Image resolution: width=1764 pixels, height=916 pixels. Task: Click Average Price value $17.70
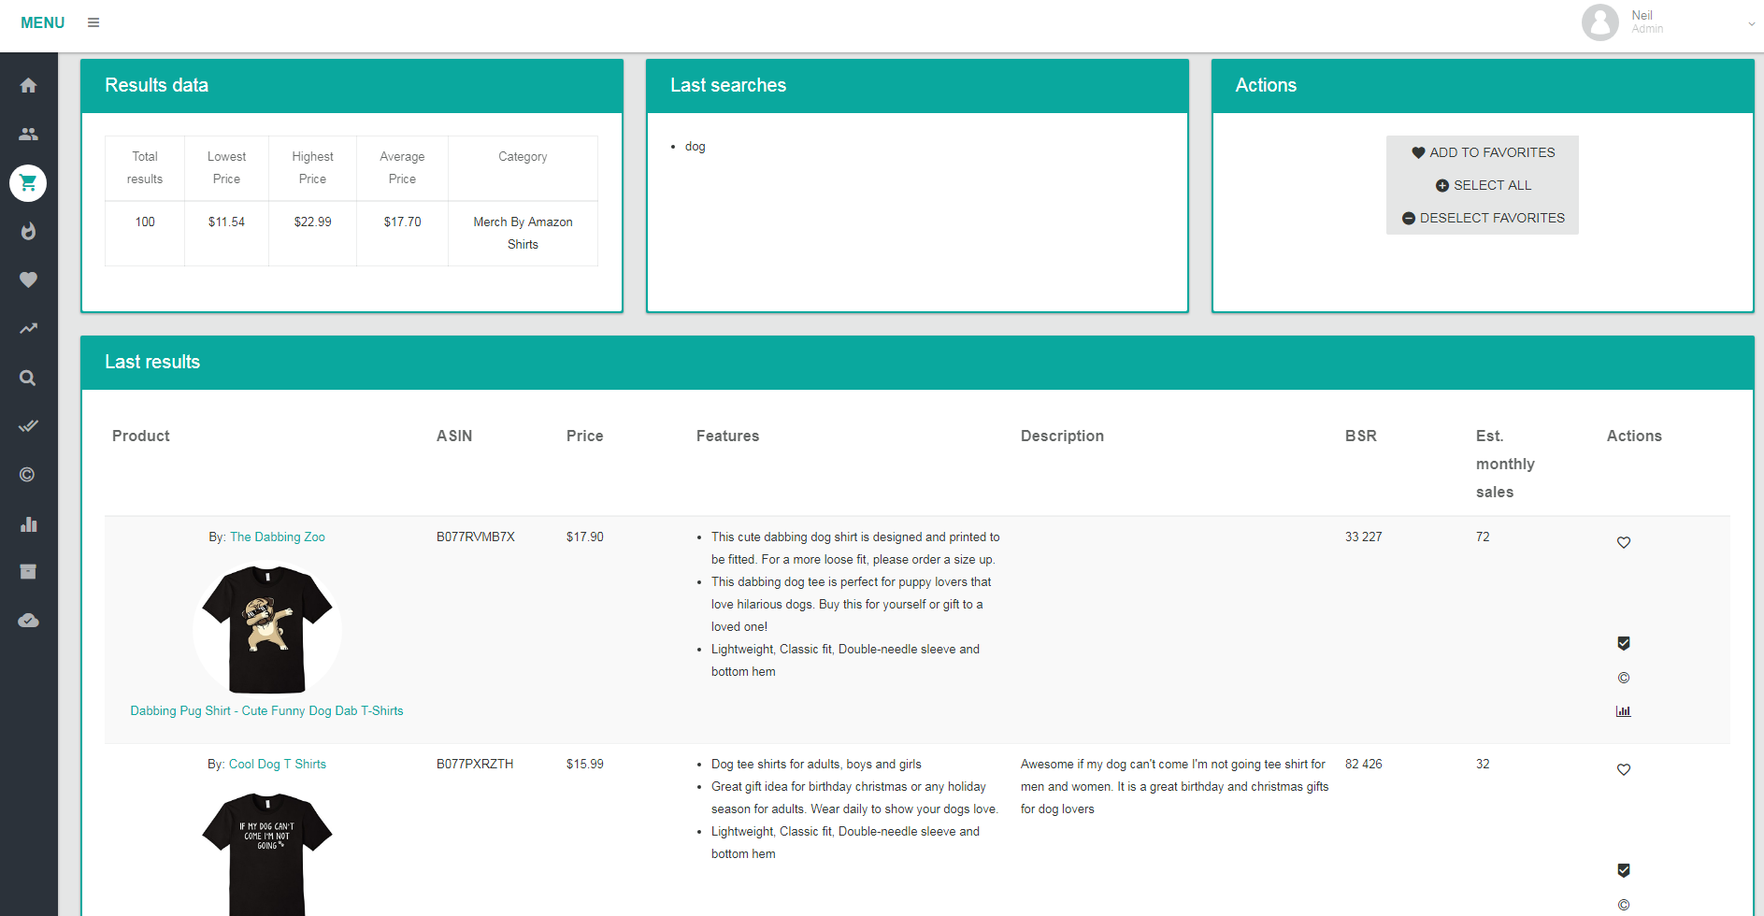[402, 222]
